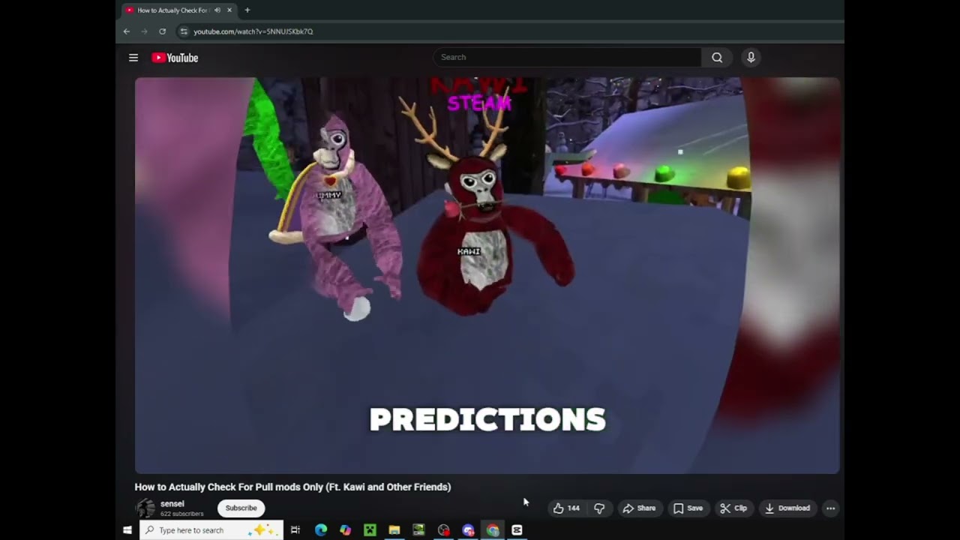The width and height of the screenshot is (960, 540).
Task: Open the Windows Start menu
Action: 127,530
